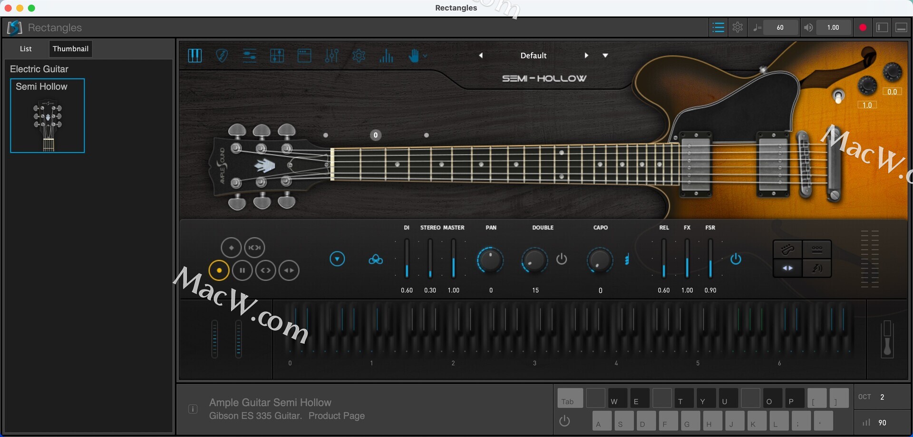Click the left-right arrows circular button

[289, 271]
